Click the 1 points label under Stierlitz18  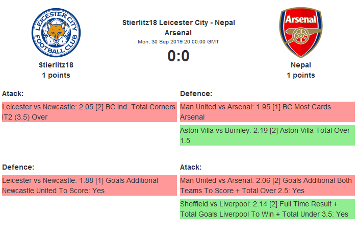56,75
